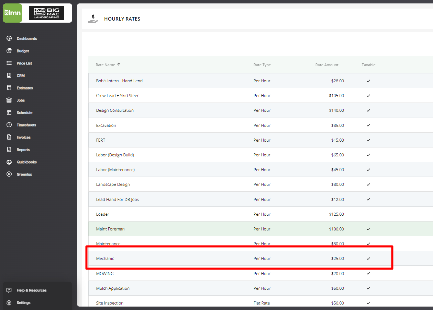Open the Timesheets section
433x310 pixels.
(26, 125)
